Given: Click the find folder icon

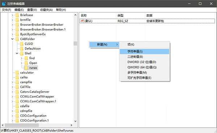Looking at the screenshot, I should point(26,58).
